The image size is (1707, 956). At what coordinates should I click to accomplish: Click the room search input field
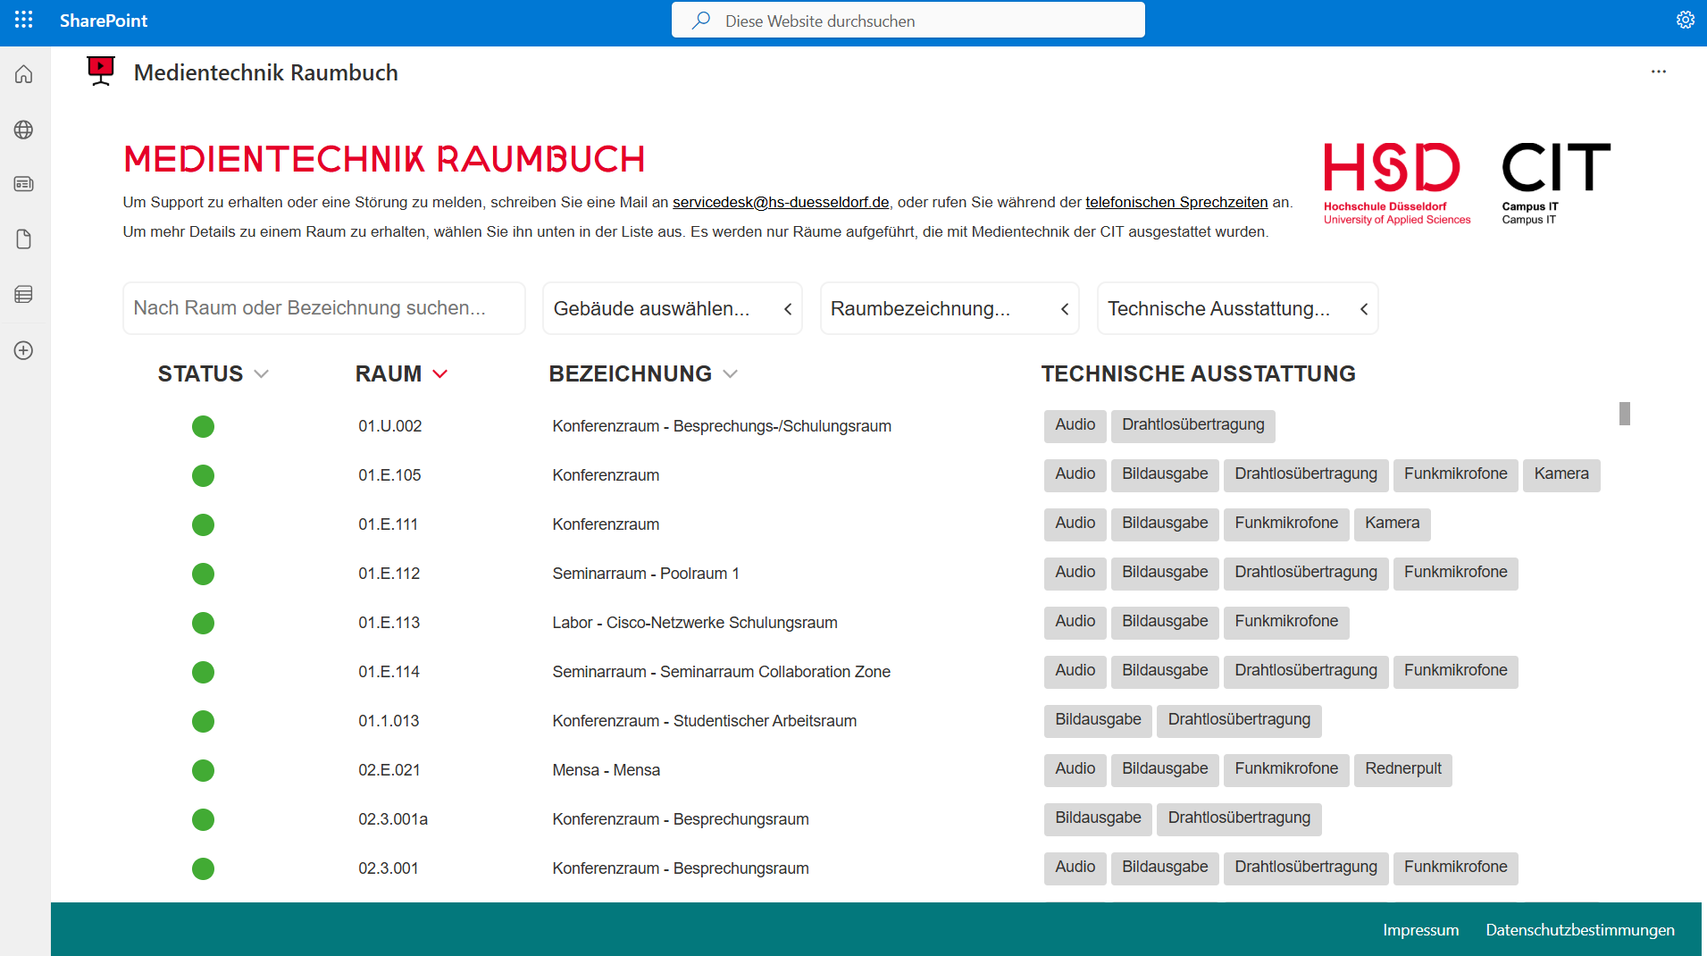pyautogui.click(x=324, y=308)
